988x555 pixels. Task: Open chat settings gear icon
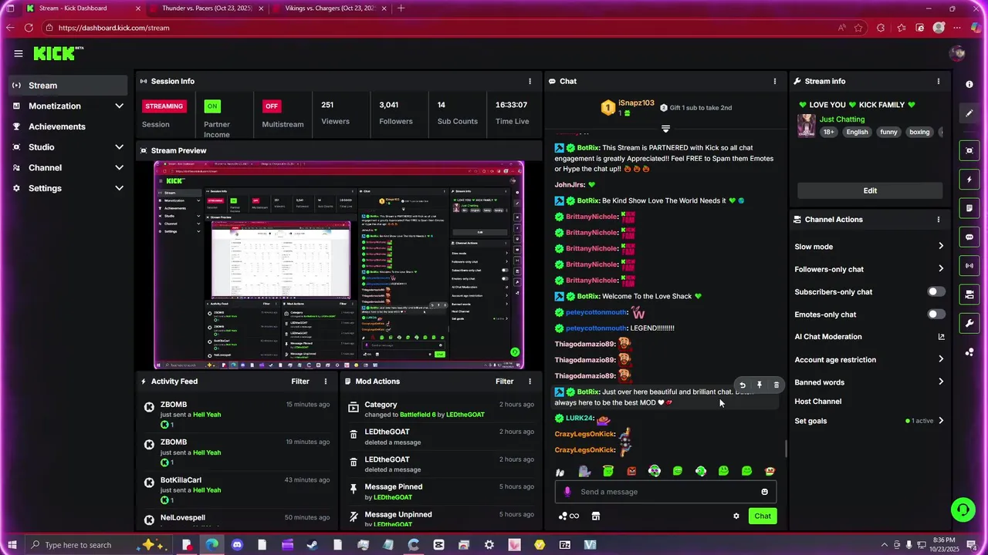tap(736, 516)
